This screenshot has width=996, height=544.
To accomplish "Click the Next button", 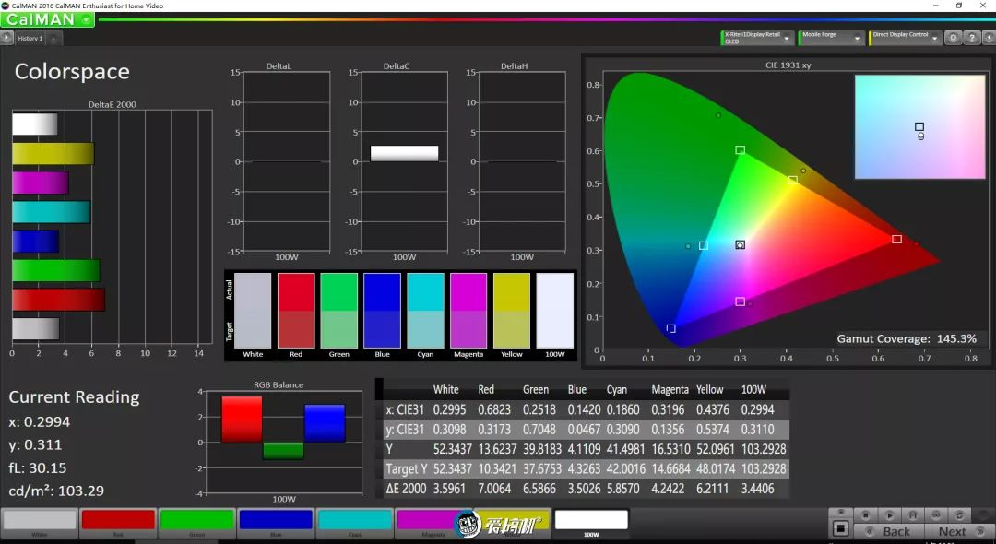I will coord(952,531).
